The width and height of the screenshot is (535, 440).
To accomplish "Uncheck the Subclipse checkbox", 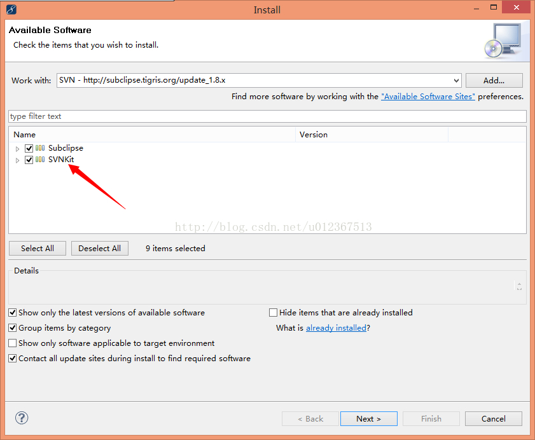I will (x=29, y=148).
